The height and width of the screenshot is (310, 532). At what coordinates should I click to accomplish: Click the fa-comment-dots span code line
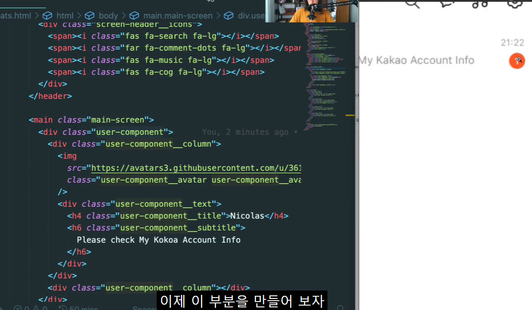click(174, 48)
